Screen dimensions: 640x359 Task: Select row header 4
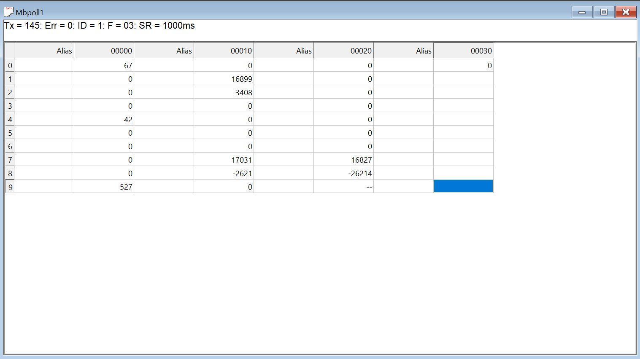click(10, 119)
